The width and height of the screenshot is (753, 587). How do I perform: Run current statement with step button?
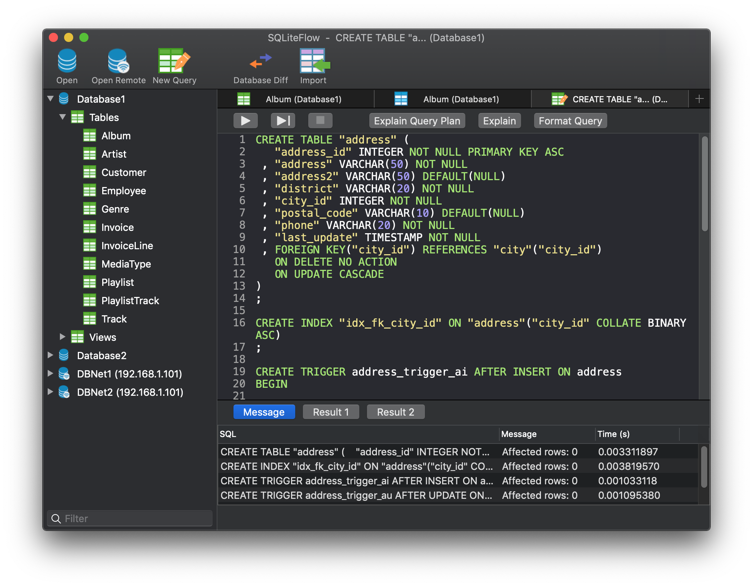283,121
